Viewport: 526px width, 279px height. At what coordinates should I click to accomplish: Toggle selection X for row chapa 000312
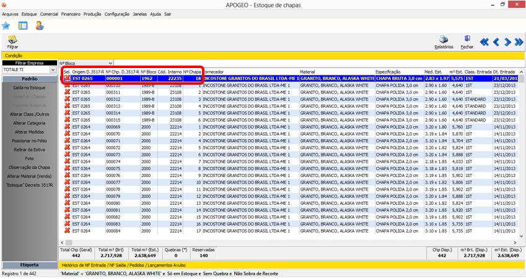(x=67, y=99)
